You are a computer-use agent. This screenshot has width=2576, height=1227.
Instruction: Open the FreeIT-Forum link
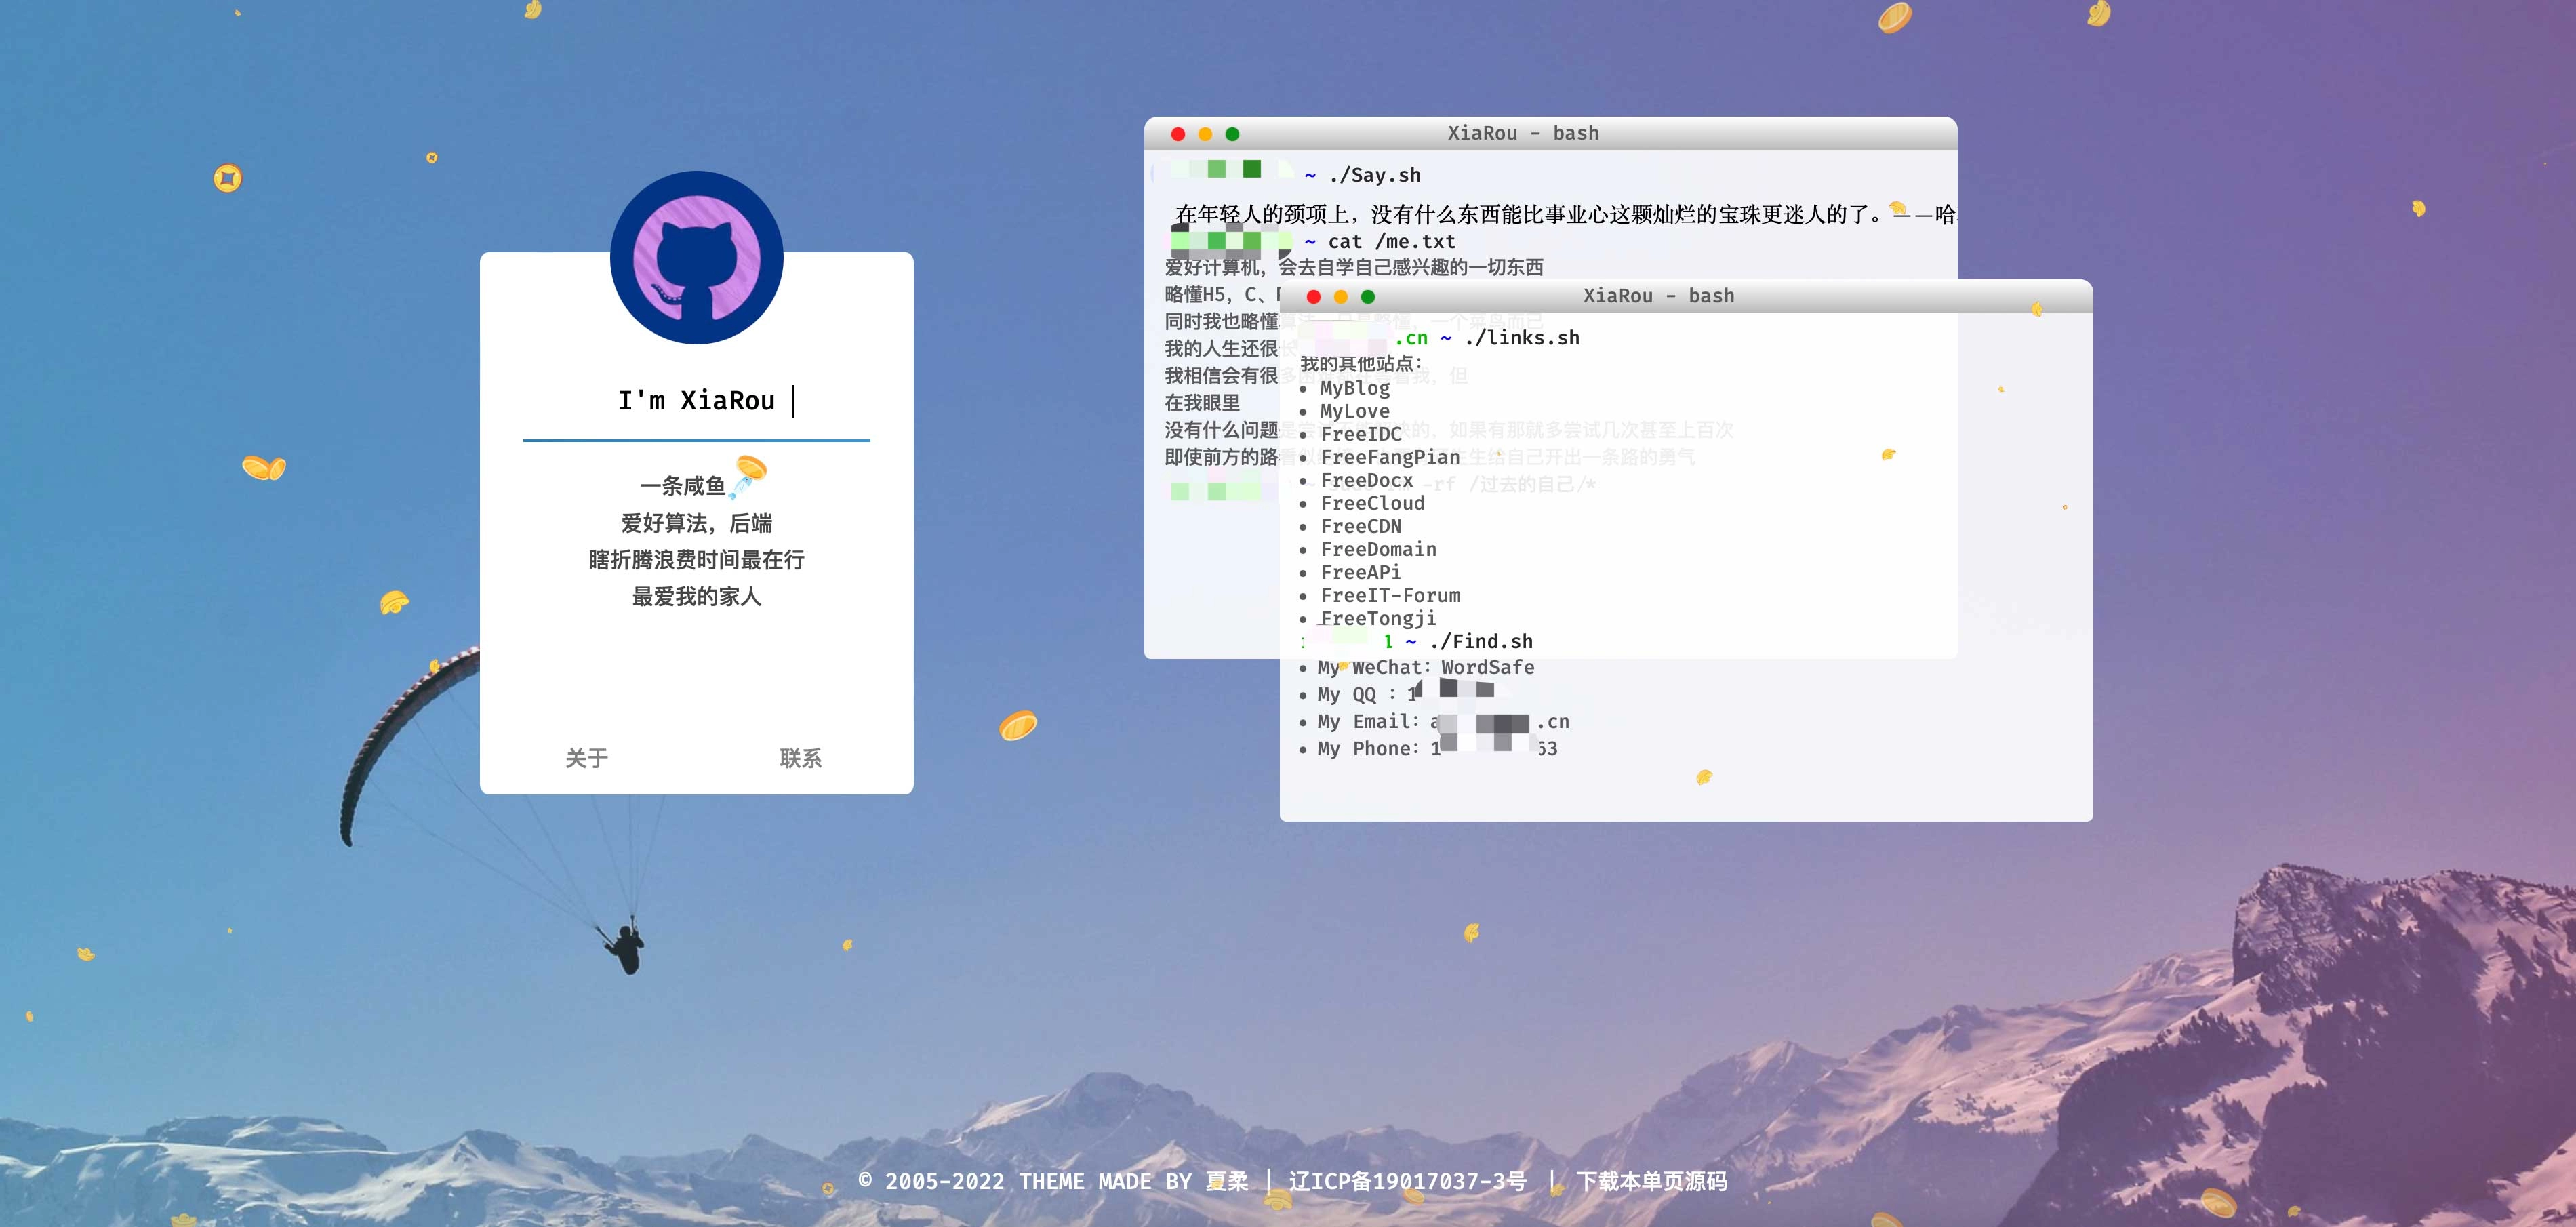1390,595
